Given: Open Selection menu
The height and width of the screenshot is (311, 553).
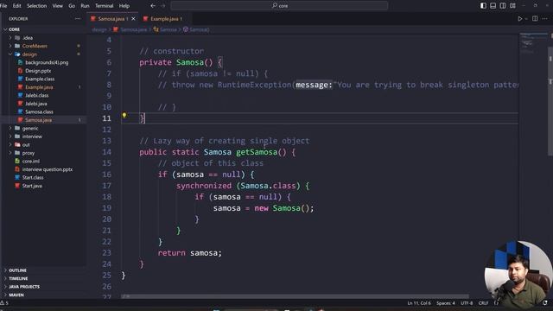Looking at the screenshot, I should click(36, 6).
